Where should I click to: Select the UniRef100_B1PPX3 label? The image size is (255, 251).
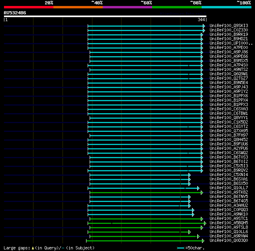(229, 105)
